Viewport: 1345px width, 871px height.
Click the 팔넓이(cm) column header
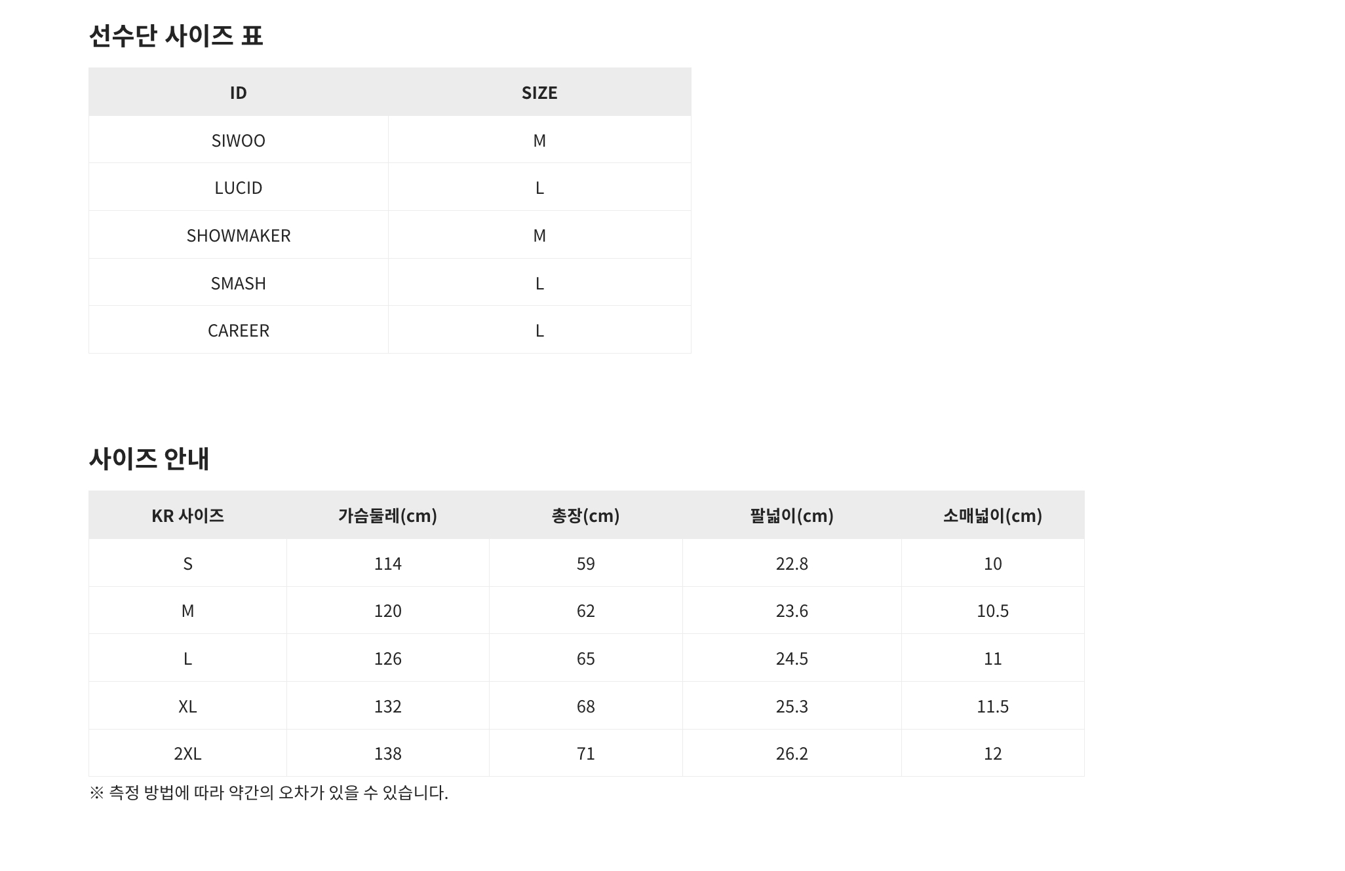791,515
